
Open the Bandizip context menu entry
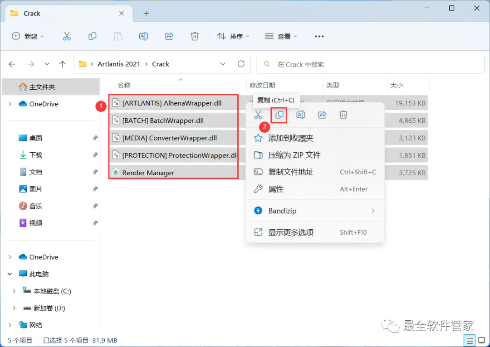(x=315, y=211)
